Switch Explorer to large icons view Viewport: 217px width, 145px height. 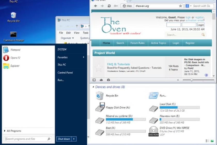click(x=212, y=141)
